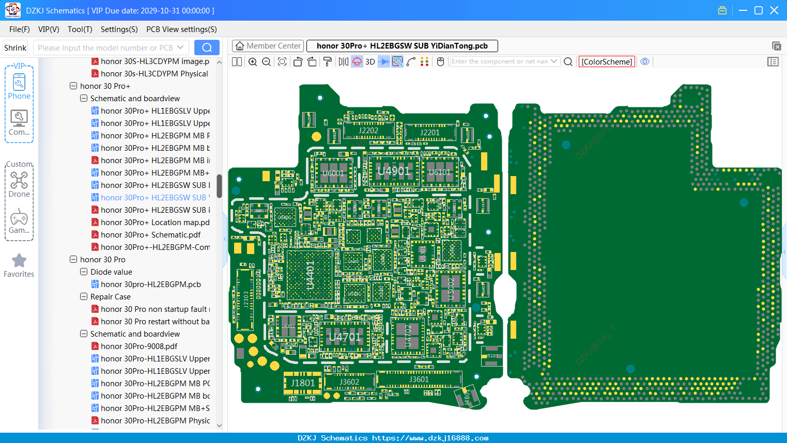Collapse Schematic and boardview under honor 30 Pro
The image size is (787, 443).
(x=84, y=334)
